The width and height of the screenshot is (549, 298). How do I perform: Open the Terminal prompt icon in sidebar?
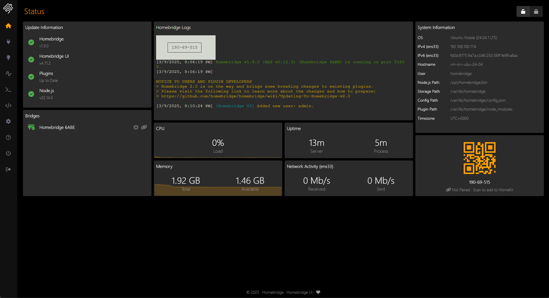coord(8,90)
